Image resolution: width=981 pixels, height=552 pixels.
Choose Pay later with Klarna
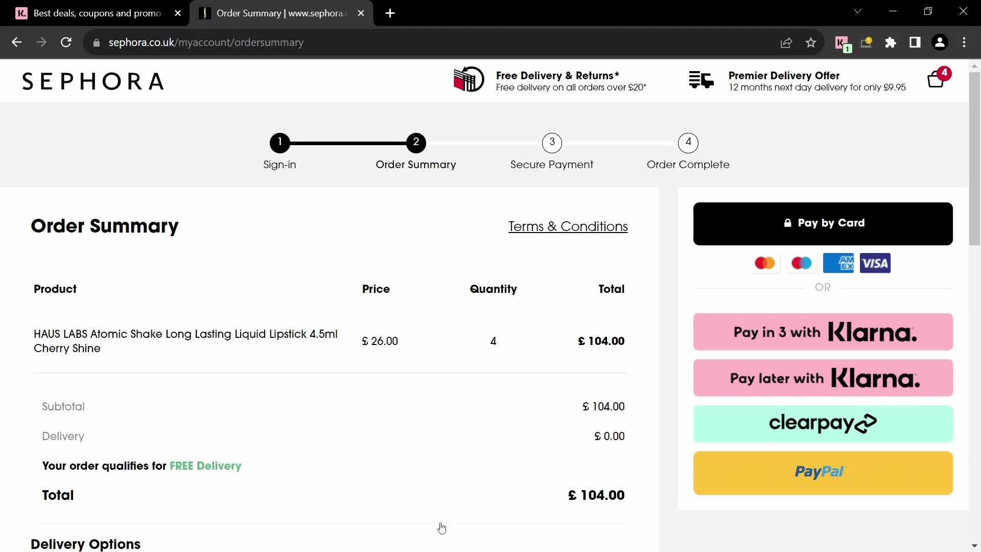[x=823, y=378]
